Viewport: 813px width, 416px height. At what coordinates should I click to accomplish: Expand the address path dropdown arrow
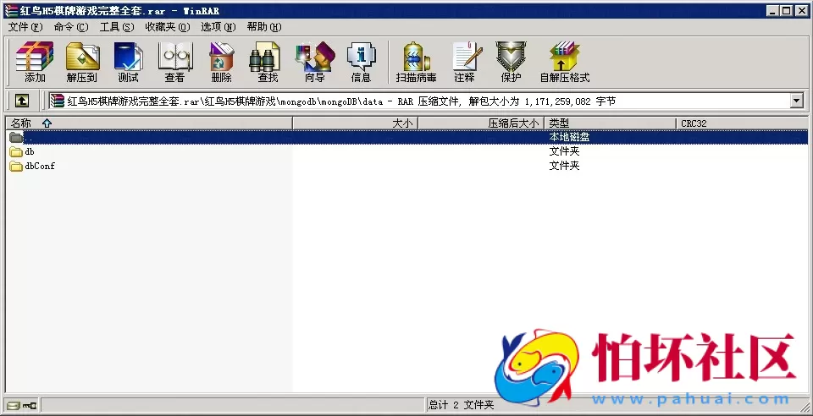coord(797,101)
